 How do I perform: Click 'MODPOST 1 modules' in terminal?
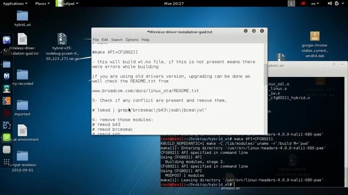pyautogui.click(x=185, y=175)
